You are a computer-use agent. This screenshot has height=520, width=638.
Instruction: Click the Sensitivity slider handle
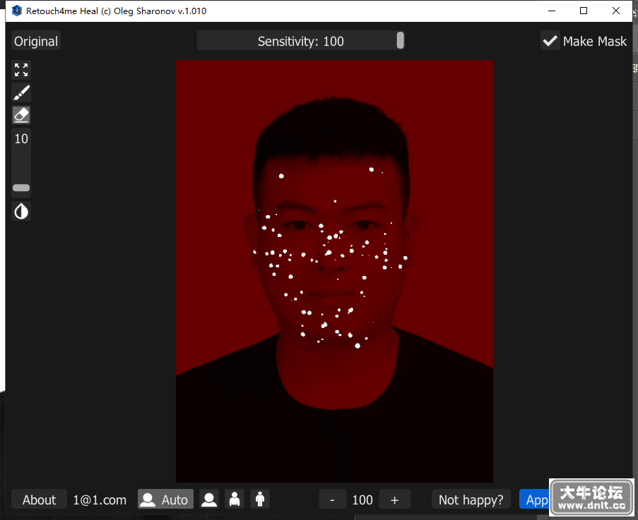(401, 41)
